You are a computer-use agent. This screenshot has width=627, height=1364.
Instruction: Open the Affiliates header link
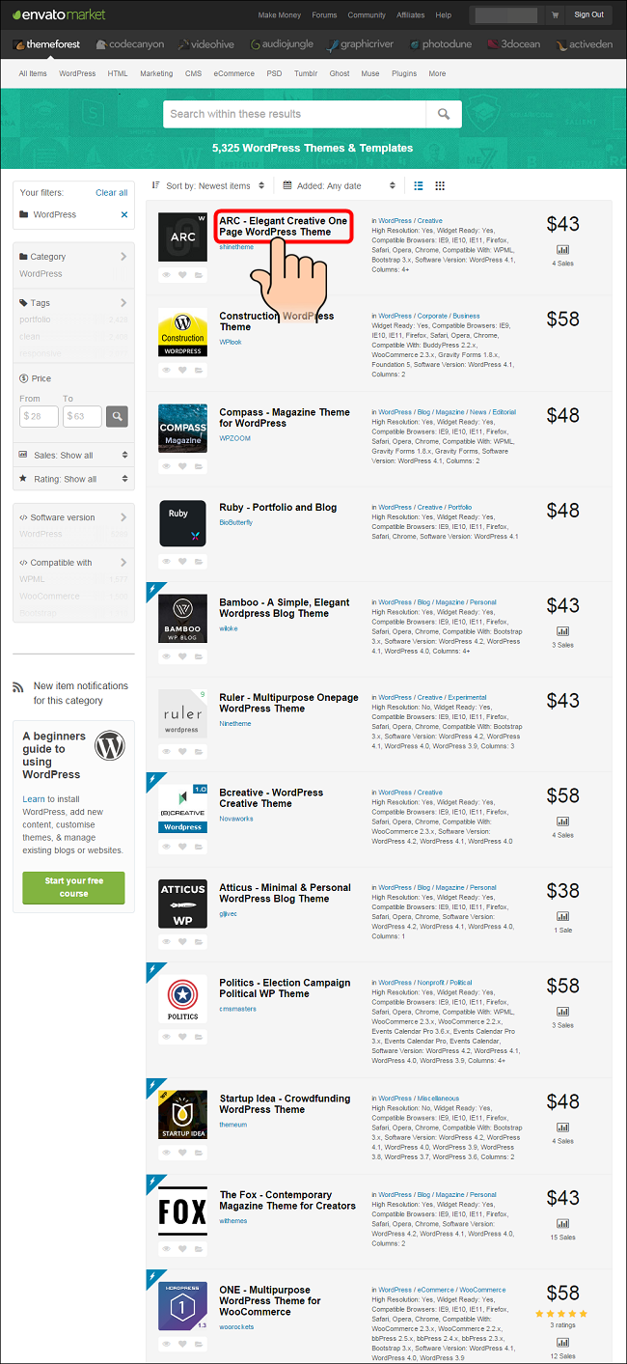[410, 15]
